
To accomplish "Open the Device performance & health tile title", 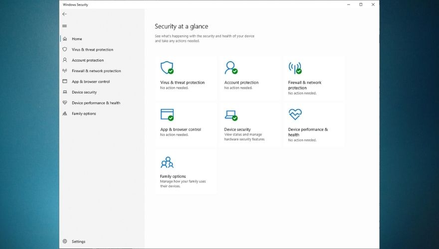I will click(308, 132).
